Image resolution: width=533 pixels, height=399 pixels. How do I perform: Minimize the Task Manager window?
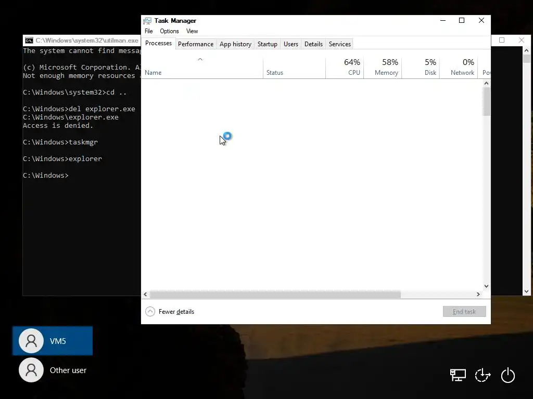443,20
